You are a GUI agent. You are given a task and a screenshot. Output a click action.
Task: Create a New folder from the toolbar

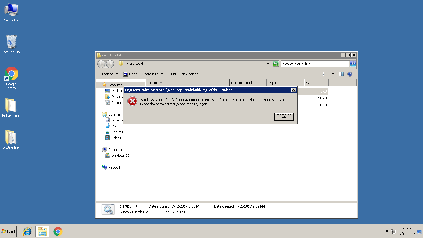pyautogui.click(x=189, y=74)
